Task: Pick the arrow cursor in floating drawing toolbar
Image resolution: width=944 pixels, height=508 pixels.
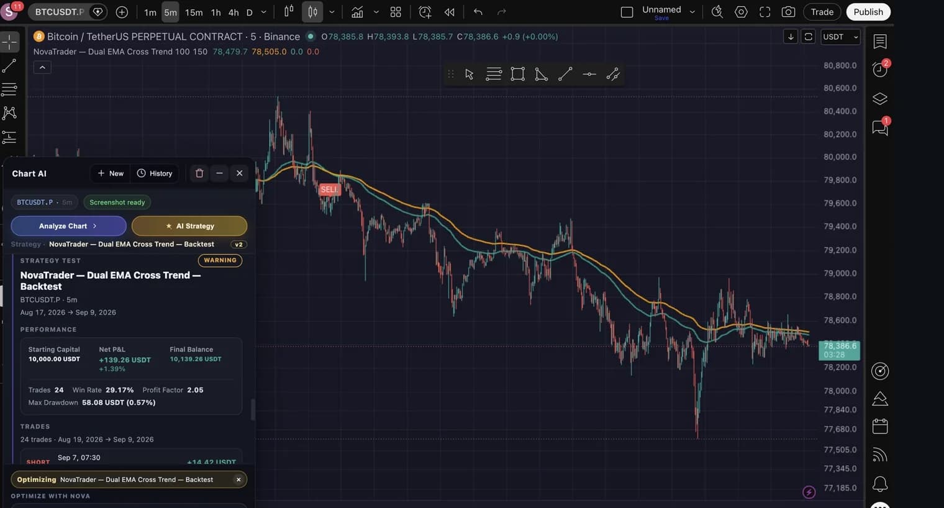Action: click(470, 75)
